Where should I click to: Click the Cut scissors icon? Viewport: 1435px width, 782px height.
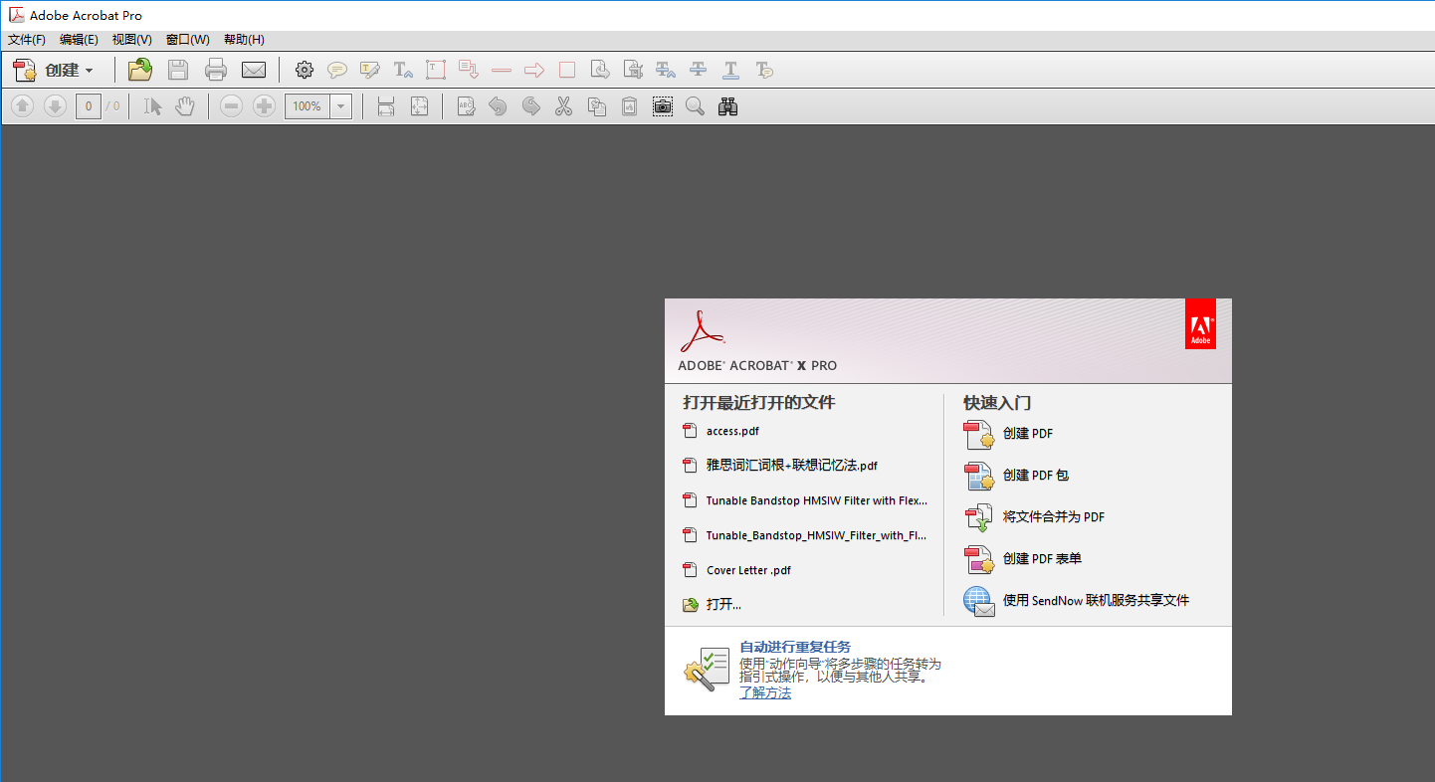tap(563, 106)
